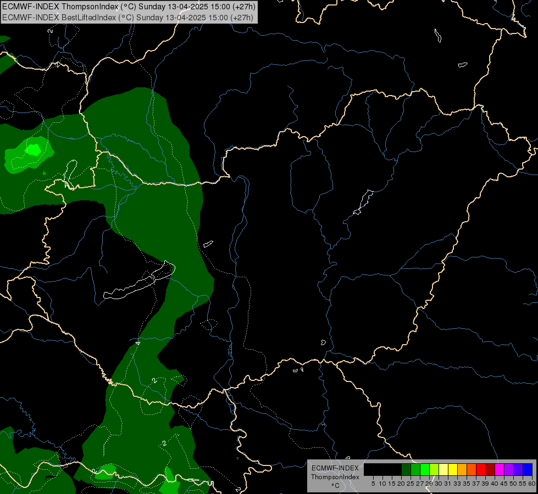Pick the lime 29-30 legend swatch

coord(434,469)
